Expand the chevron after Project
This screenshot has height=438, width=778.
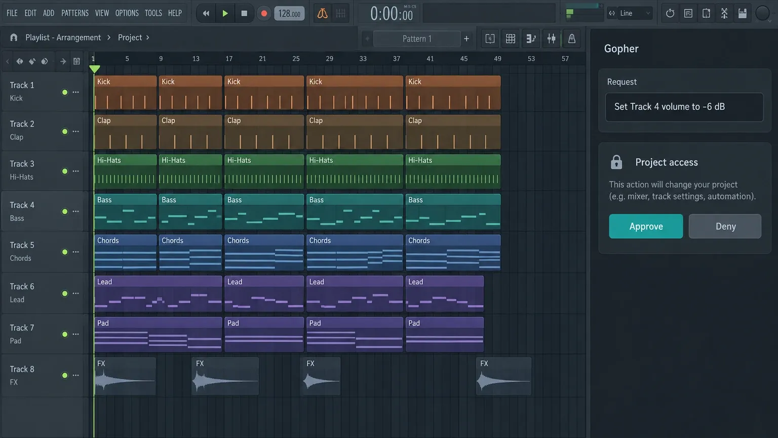coord(147,38)
